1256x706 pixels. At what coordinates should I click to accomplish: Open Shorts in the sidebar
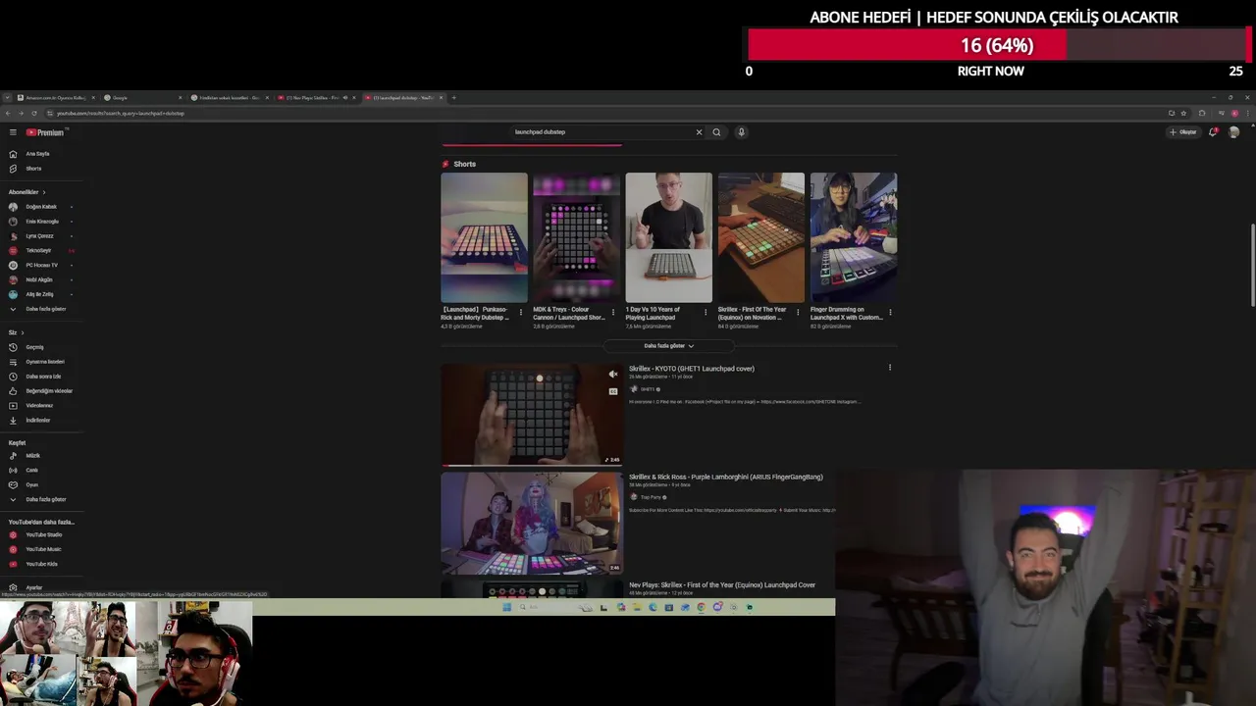point(33,169)
